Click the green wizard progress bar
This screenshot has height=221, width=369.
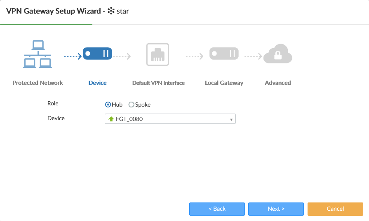(46, 24)
